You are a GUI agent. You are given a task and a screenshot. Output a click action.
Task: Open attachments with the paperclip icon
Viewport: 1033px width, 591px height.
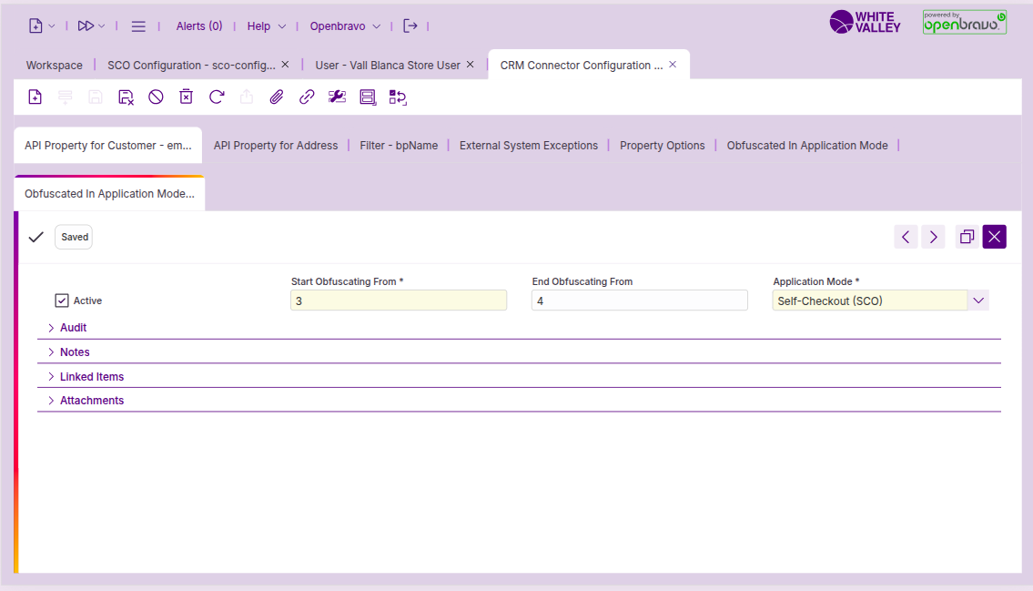[x=277, y=97]
